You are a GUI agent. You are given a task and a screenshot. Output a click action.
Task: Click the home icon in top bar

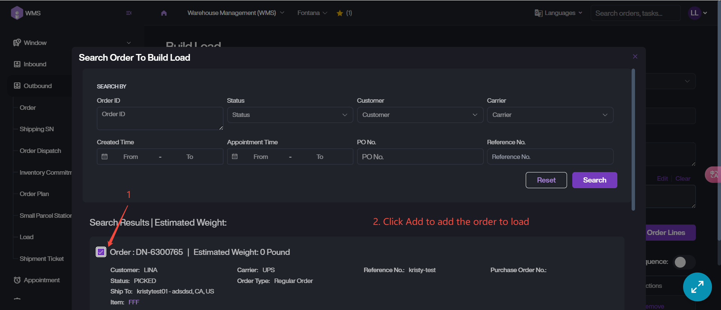pyautogui.click(x=164, y=13)
